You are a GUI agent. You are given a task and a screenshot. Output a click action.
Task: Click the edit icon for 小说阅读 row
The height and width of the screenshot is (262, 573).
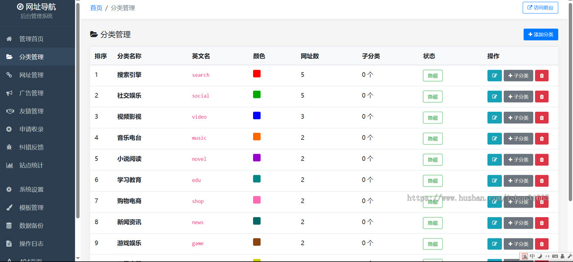(x=494, y=159)
